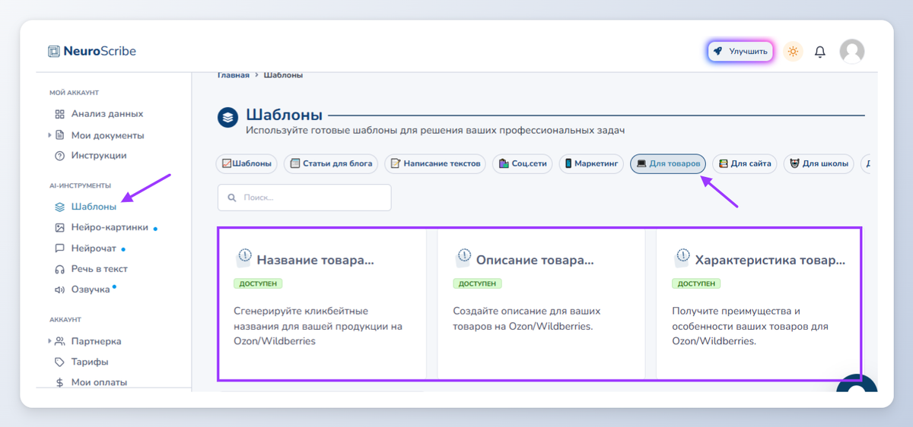Click ДОСТУПЕН badge on Название товара card
This screenshot has height=427, width=913.
[x=258, y=283]
